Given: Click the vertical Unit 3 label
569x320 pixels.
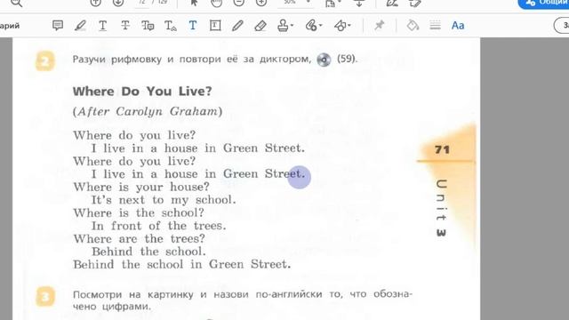Looking at the screenshot, I should [x=441, y=208].
